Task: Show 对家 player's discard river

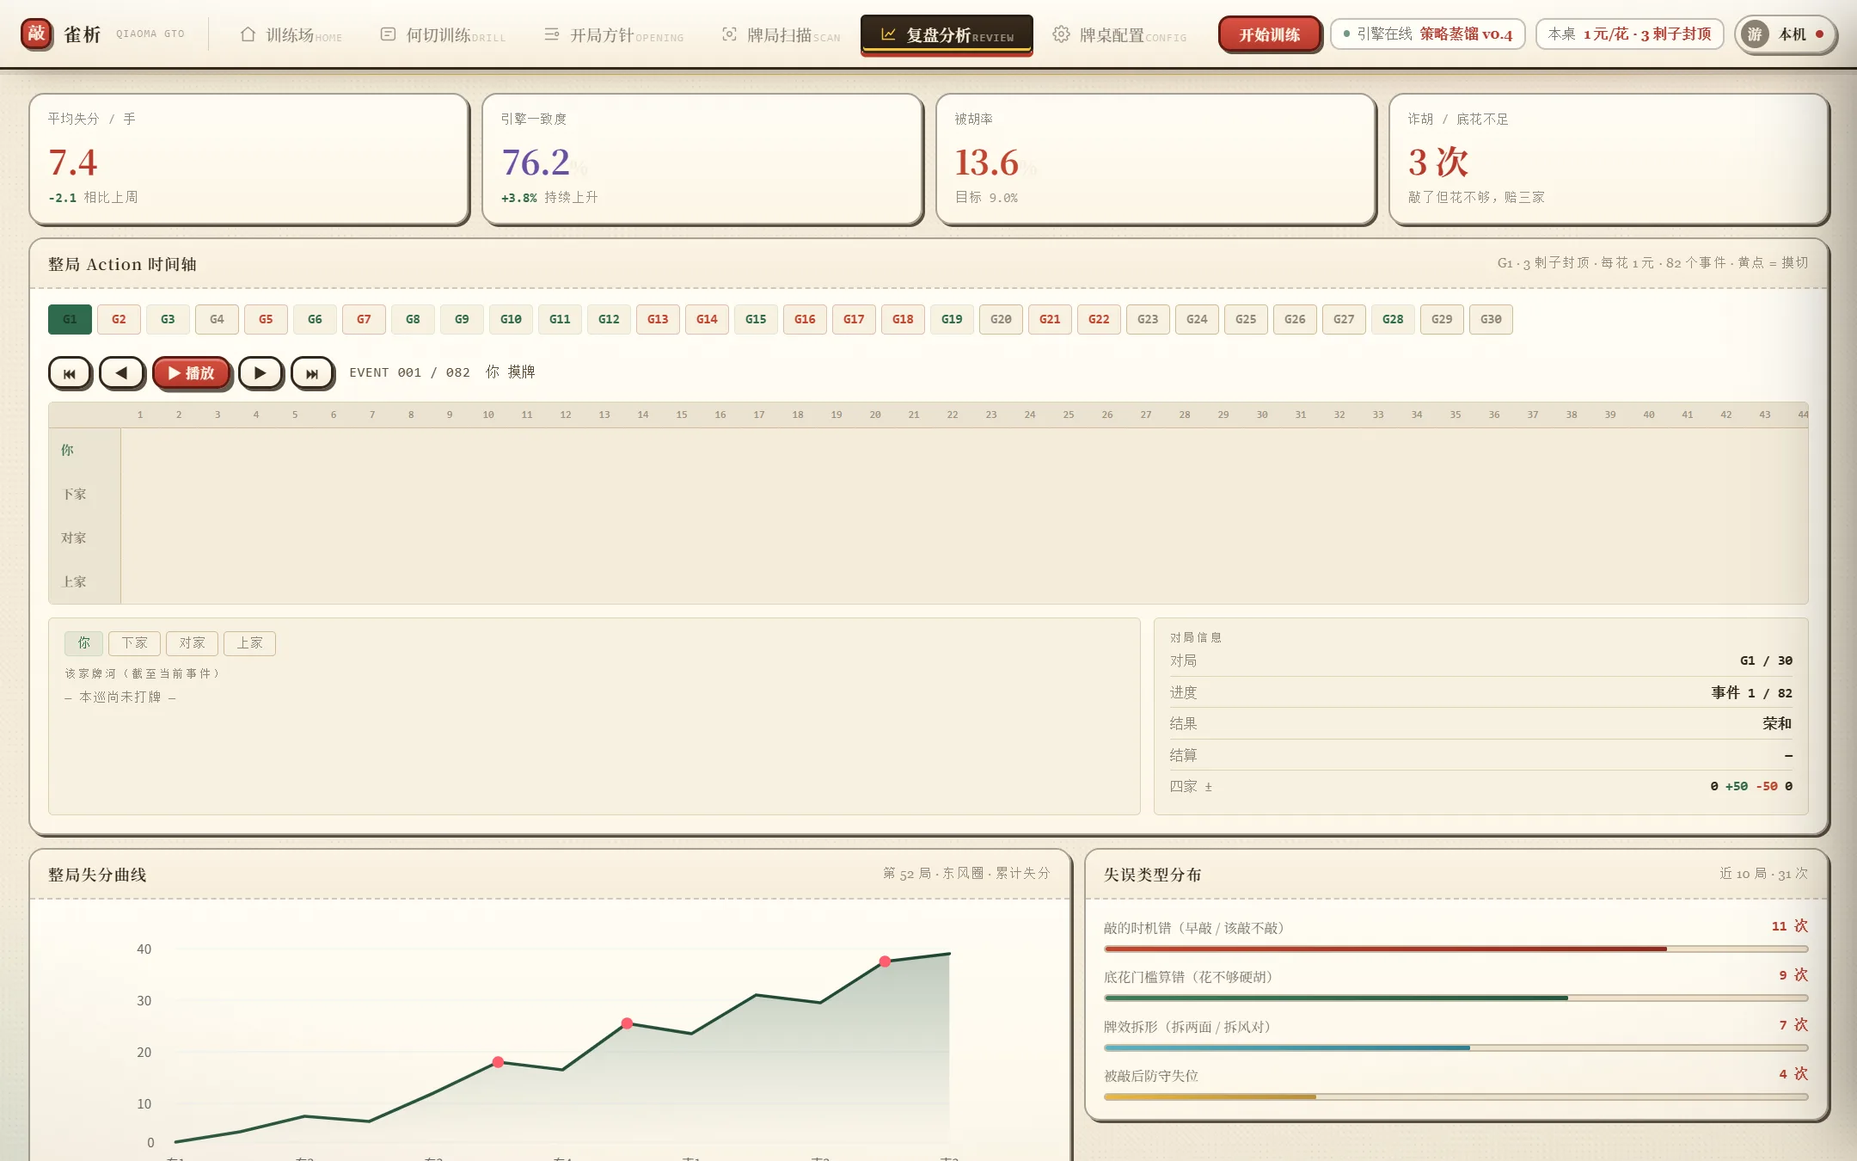Action: 192,643
